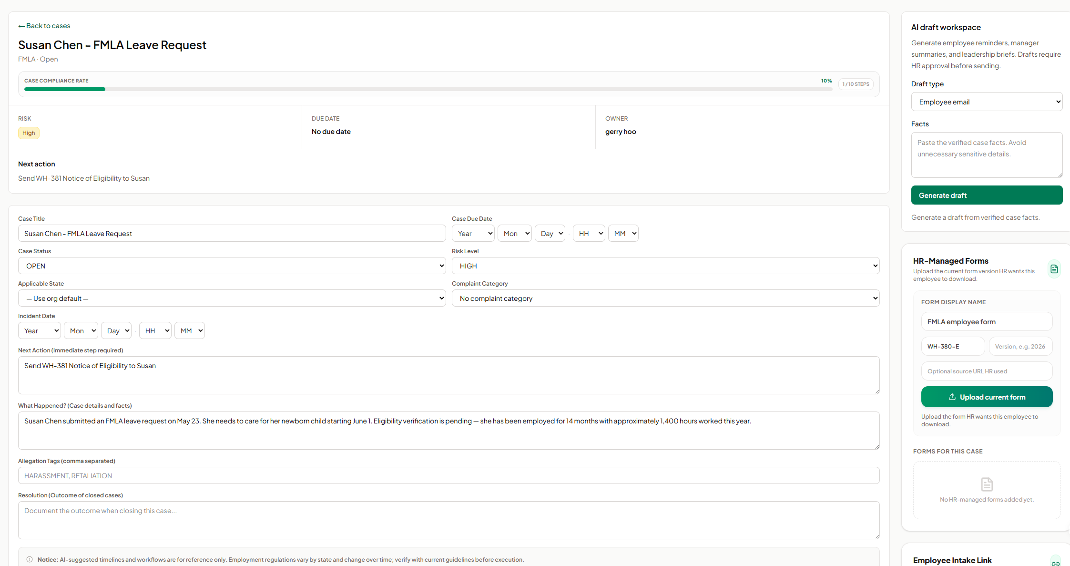Viewport: 1070px width, 566px height.
Task: Click the case compliance progress bar
Action: click(x=428, y=89)
